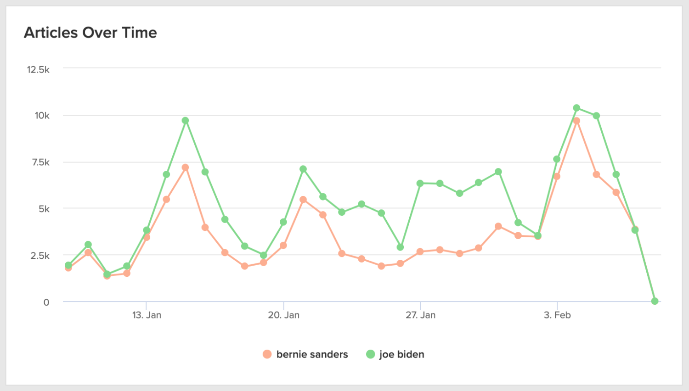Click the 27. Jan x-axis label

coord(420,315)
